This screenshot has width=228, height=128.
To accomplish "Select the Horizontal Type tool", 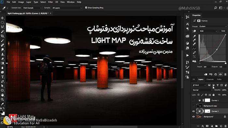I will [x=3, y=77].
